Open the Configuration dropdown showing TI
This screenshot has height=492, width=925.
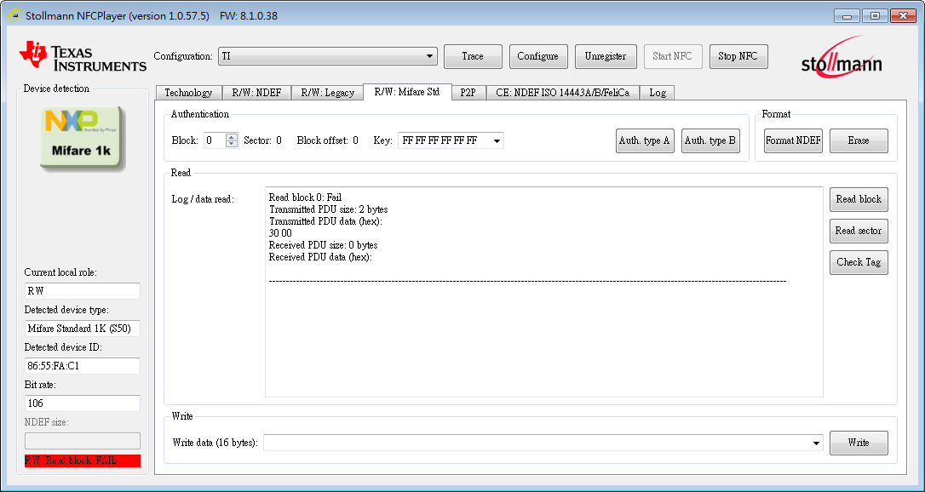(327, 56)
